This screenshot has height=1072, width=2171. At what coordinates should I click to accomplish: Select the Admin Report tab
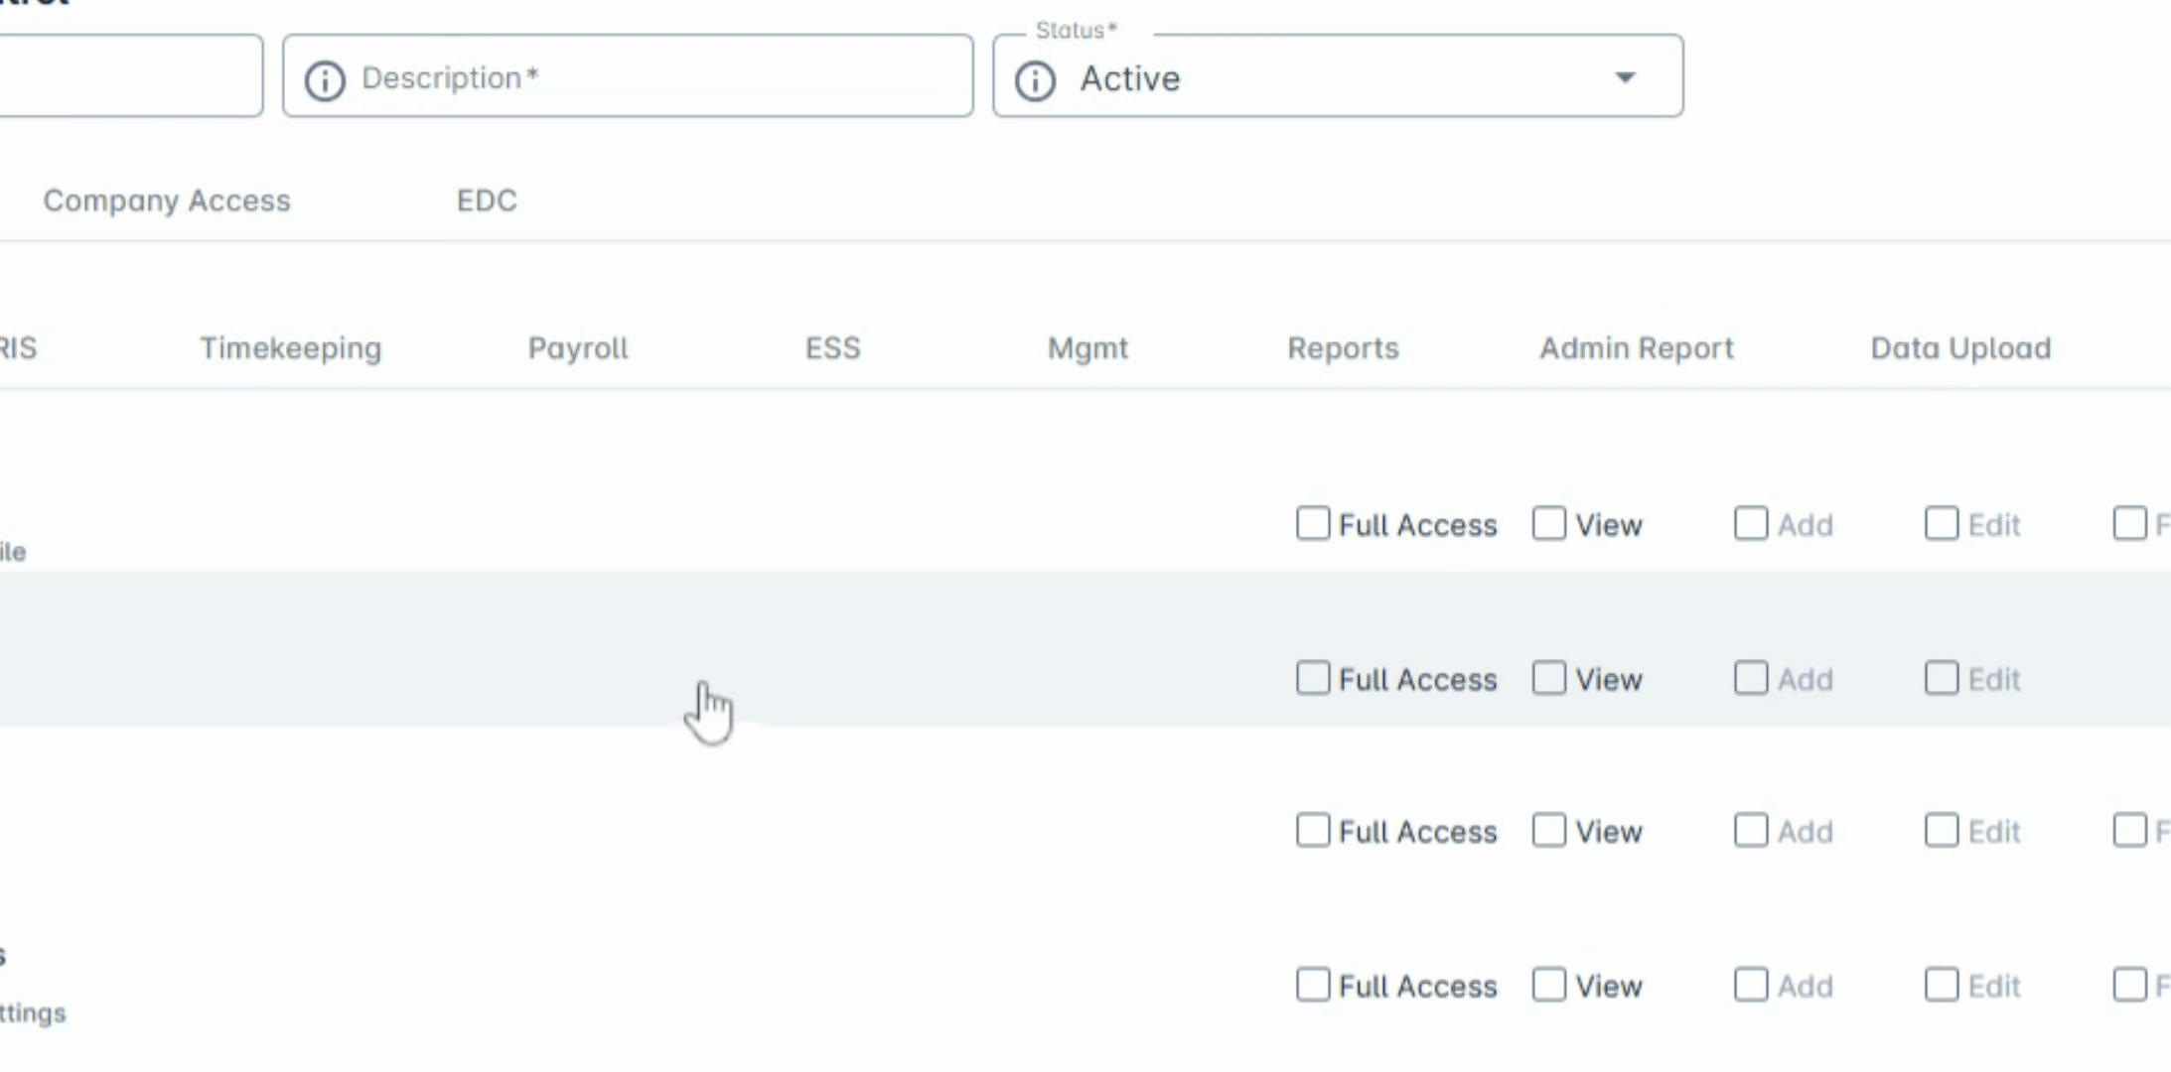[x=1636, y=348]
